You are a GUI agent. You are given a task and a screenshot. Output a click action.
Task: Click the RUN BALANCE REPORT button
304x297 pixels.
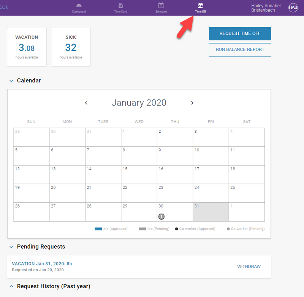click(240, 50)
